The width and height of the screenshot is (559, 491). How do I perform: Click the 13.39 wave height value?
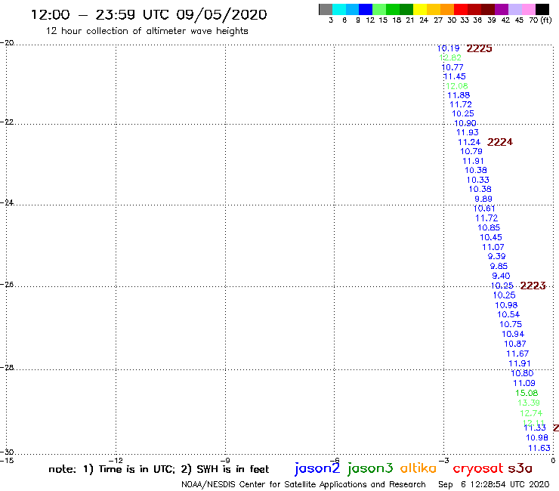529,403
